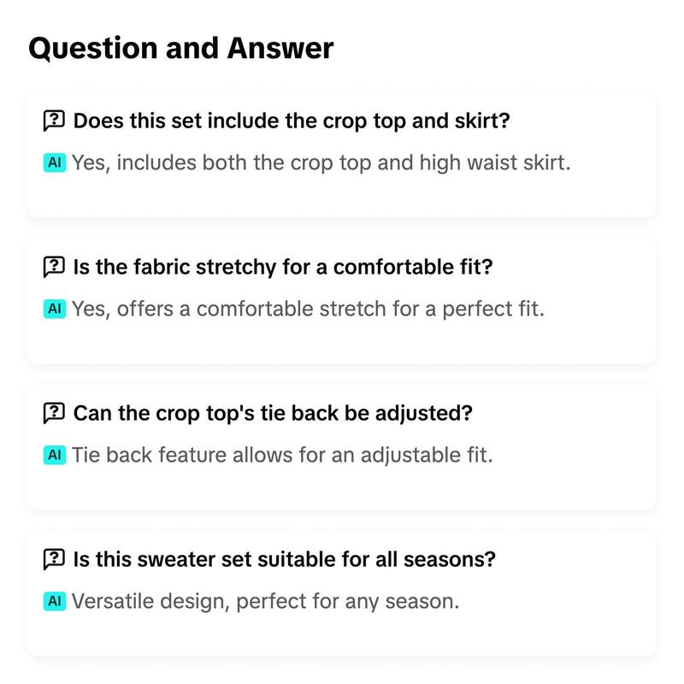Select answer 'Yes, offers a comfortable stretch for a perfect fit.'

pyautogui.click(x=308, y=309)
